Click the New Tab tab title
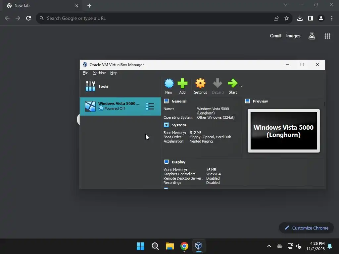 (x=22, y=6)
